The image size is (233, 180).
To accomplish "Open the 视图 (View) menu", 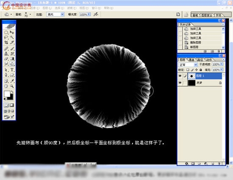I will pyautogui.click(x=84, y=8).
